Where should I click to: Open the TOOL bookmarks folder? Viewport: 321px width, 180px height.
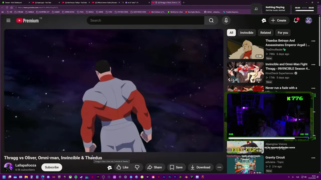click(x=80, y=12)
